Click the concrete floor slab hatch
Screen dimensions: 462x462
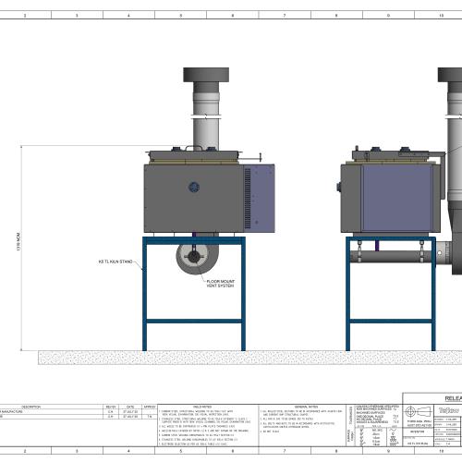(x=249, y=358)
